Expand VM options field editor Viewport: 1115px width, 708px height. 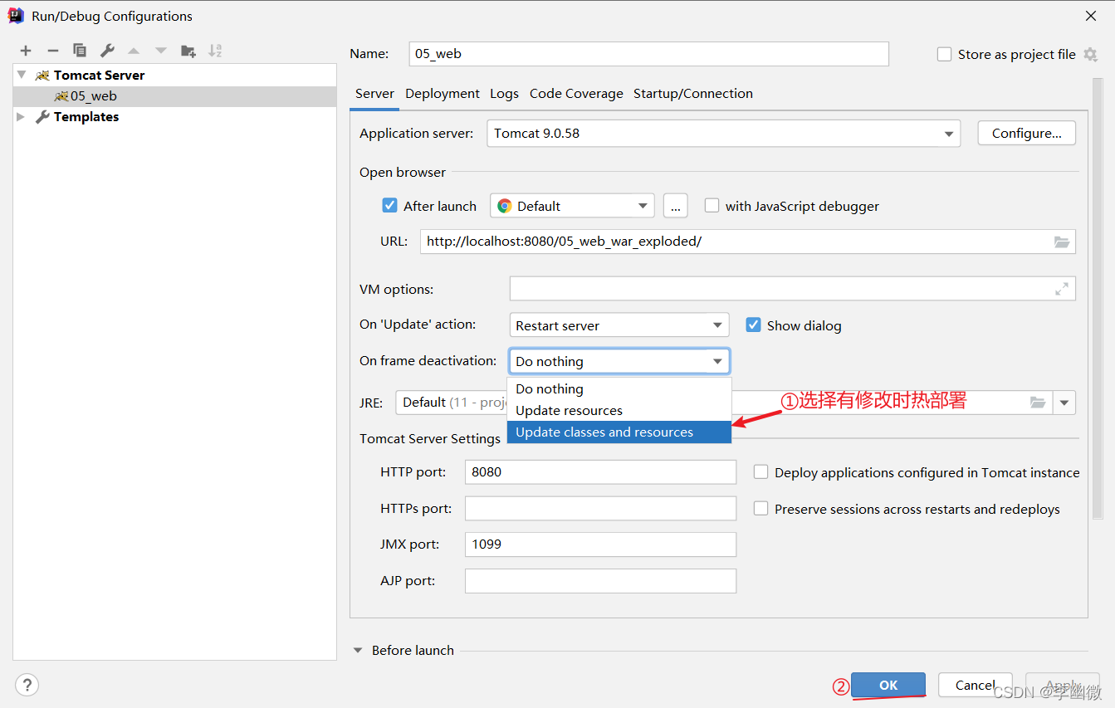click(x=1062, y=289)
